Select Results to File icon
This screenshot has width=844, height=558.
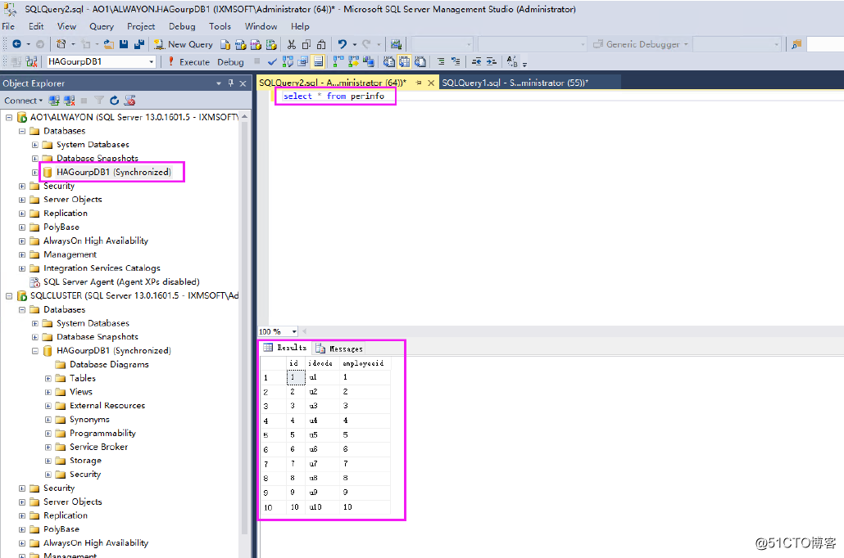pyautogui.click(x=420, y=62)
